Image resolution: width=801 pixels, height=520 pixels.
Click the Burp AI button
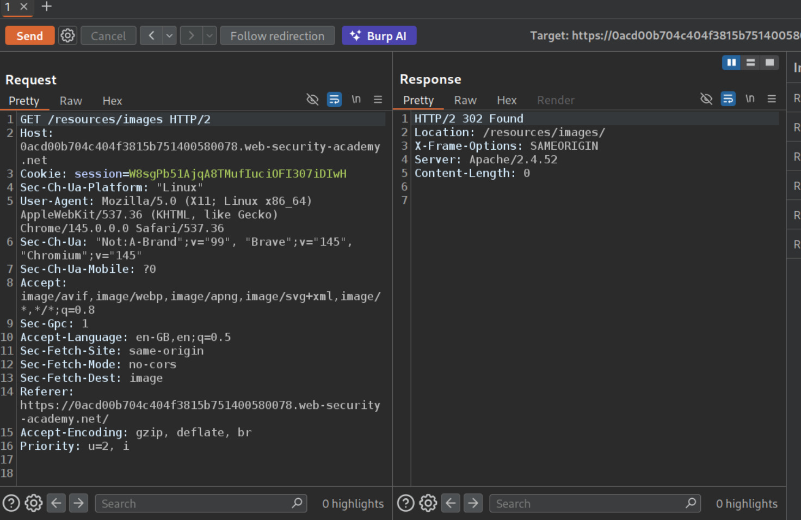(379, 36)
